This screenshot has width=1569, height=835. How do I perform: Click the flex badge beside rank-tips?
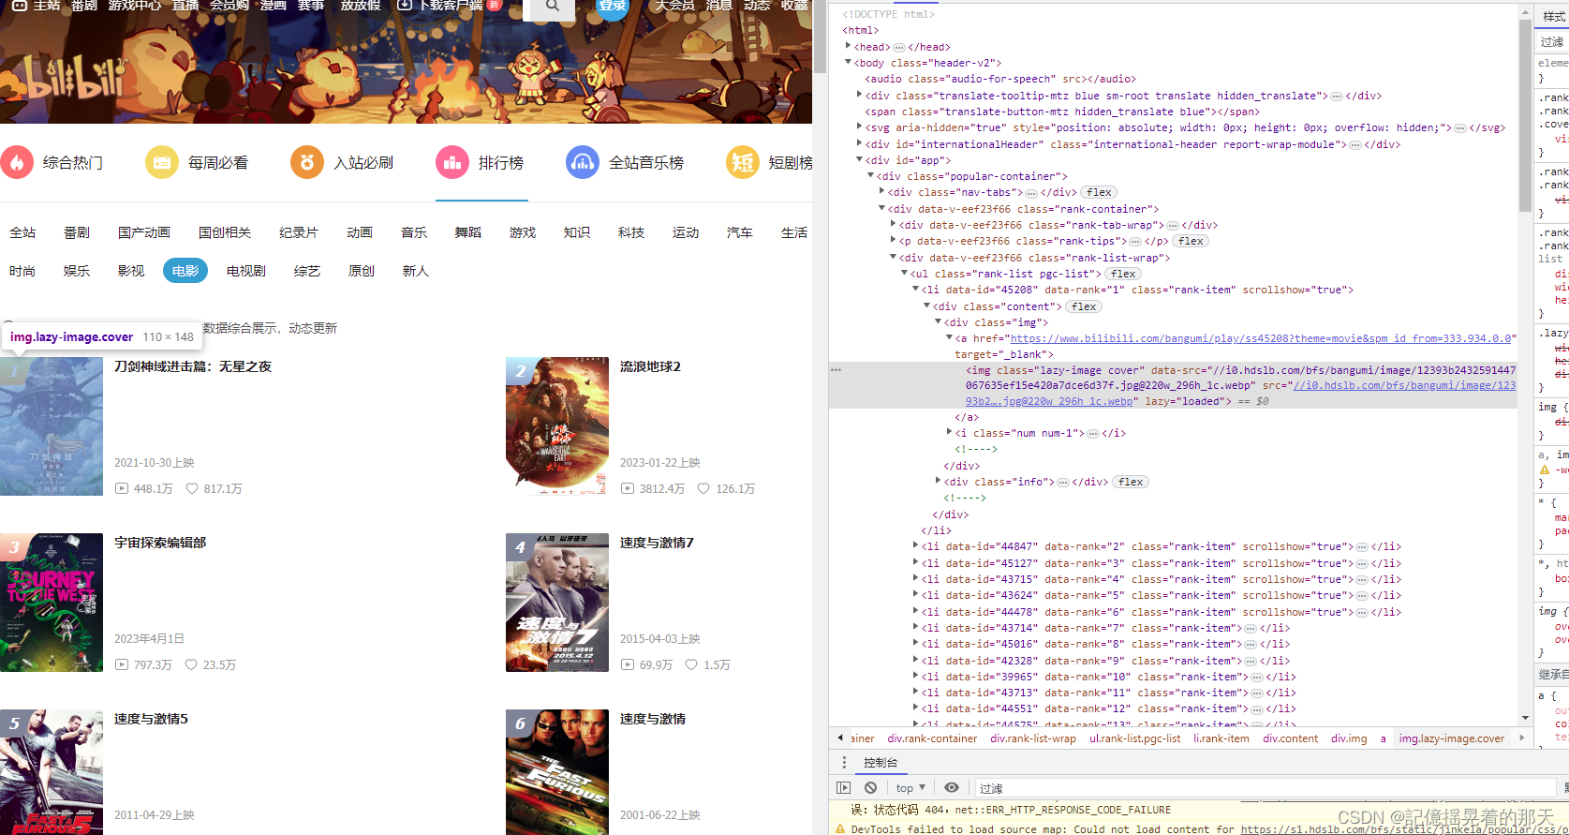coord(1191,241)
